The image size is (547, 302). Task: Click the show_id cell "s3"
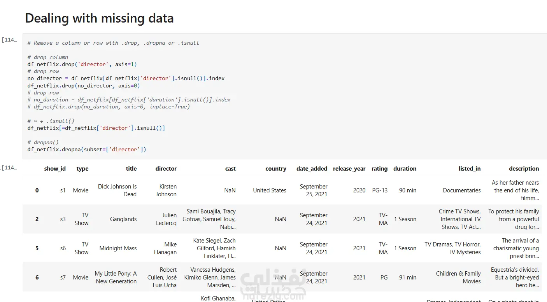[63, 219]
